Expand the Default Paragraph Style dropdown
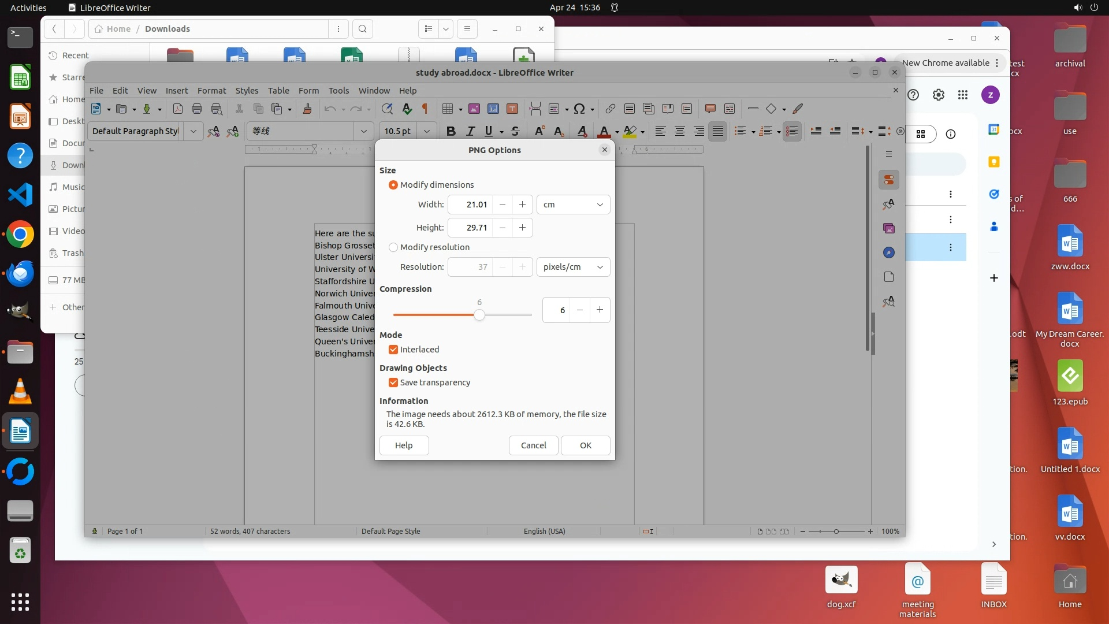Image resolution: width=1109 pixels, height=624 pixels. pos(193,131)
